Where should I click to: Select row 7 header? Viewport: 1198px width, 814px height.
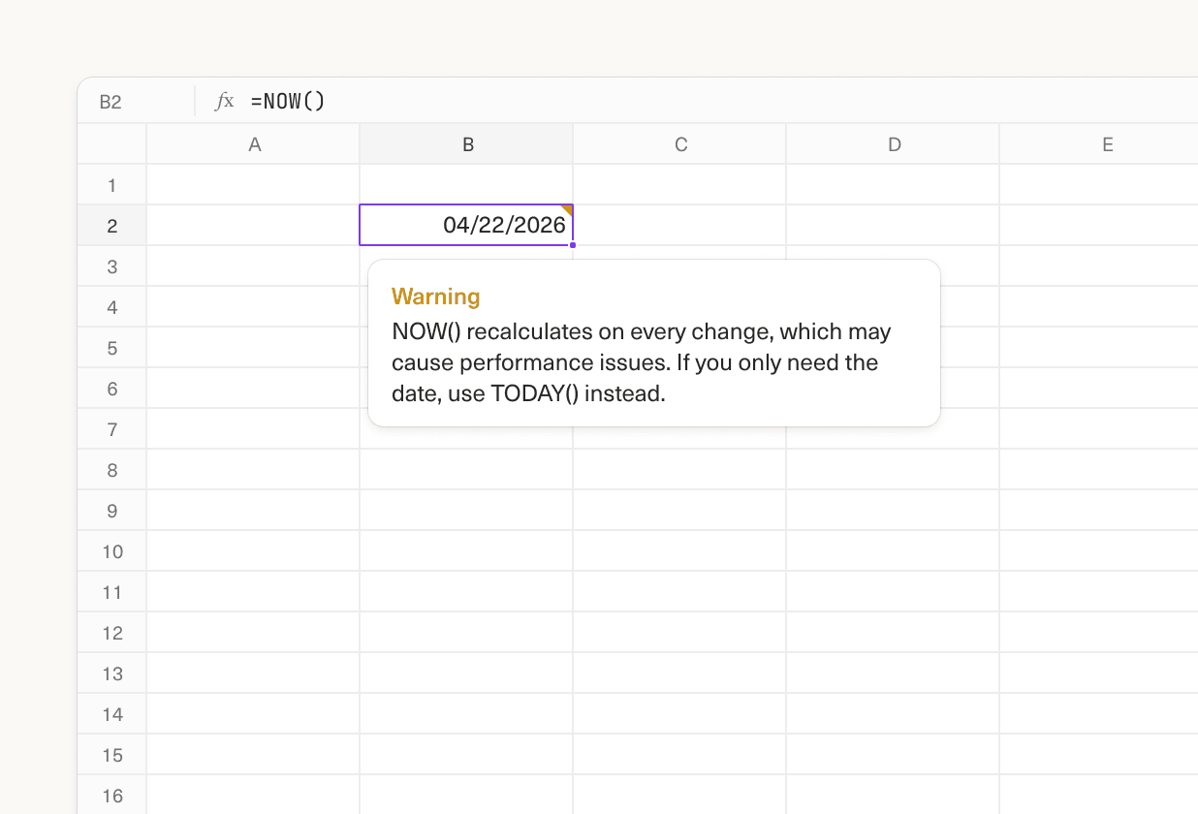(x=112, y=429)
